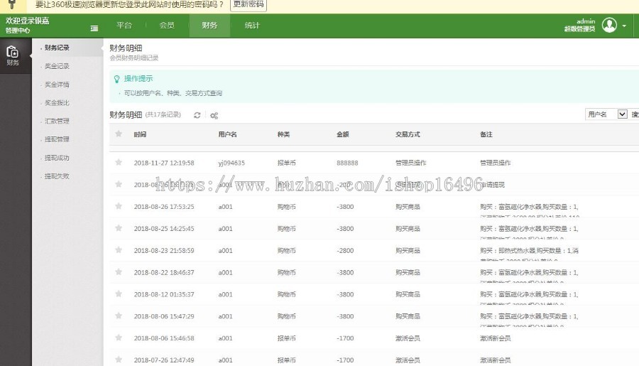Click the 财务 clipboard icon in left rail

tap(12, 56)
